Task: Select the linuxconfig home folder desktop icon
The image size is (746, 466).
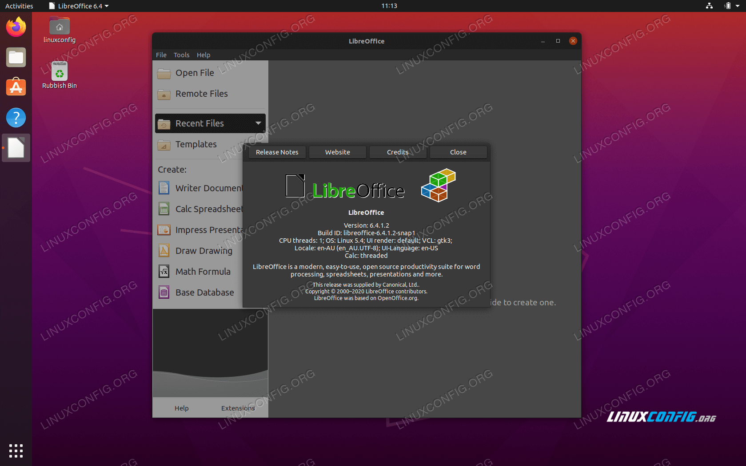Action: point(60,30)
